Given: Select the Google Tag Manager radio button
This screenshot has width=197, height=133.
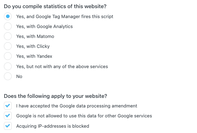Looking at the screenshot, I should tap(8, 16).
